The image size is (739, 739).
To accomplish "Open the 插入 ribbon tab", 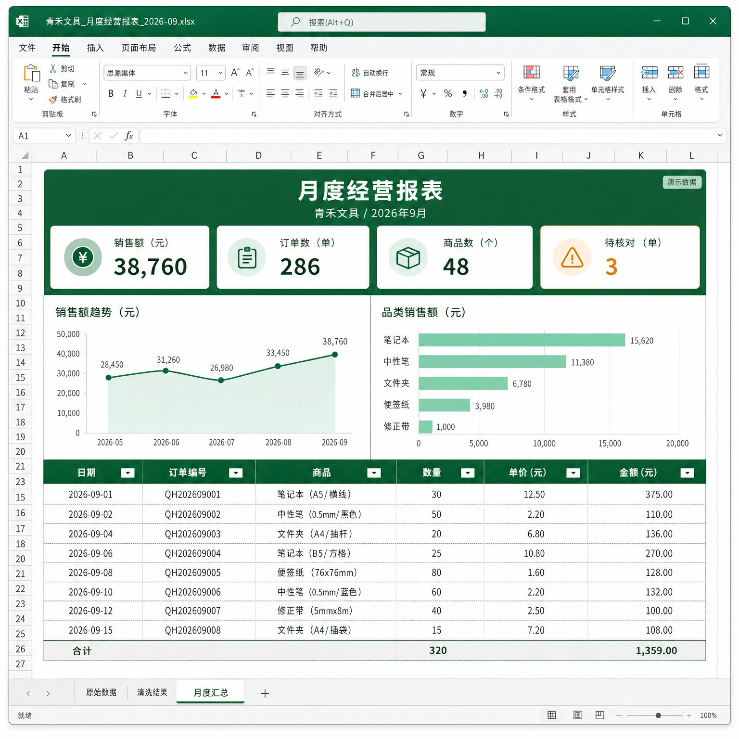I will click(95, 48).
